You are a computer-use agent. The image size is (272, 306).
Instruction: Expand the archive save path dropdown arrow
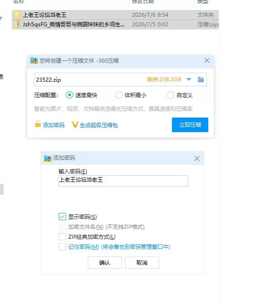[189, 79]
